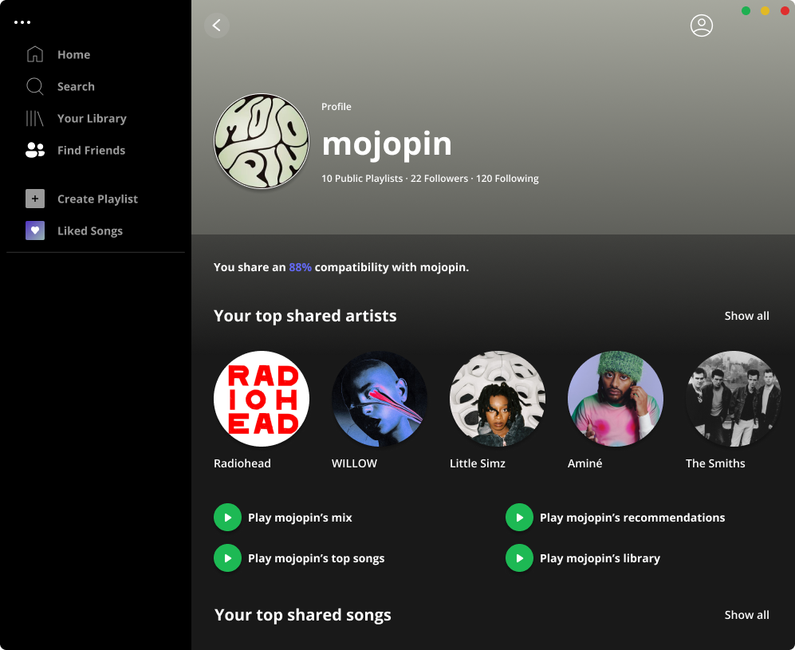Open Radiohead artist image
Viewport: 795px width, 650px height.
tap(262, 399)
